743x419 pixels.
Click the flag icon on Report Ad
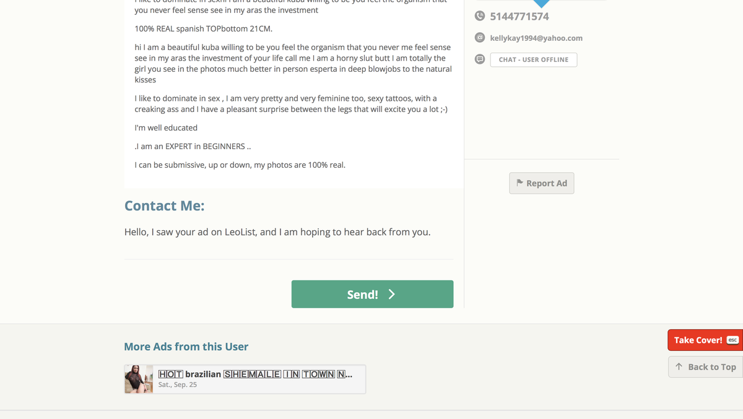tap(520, 183)
